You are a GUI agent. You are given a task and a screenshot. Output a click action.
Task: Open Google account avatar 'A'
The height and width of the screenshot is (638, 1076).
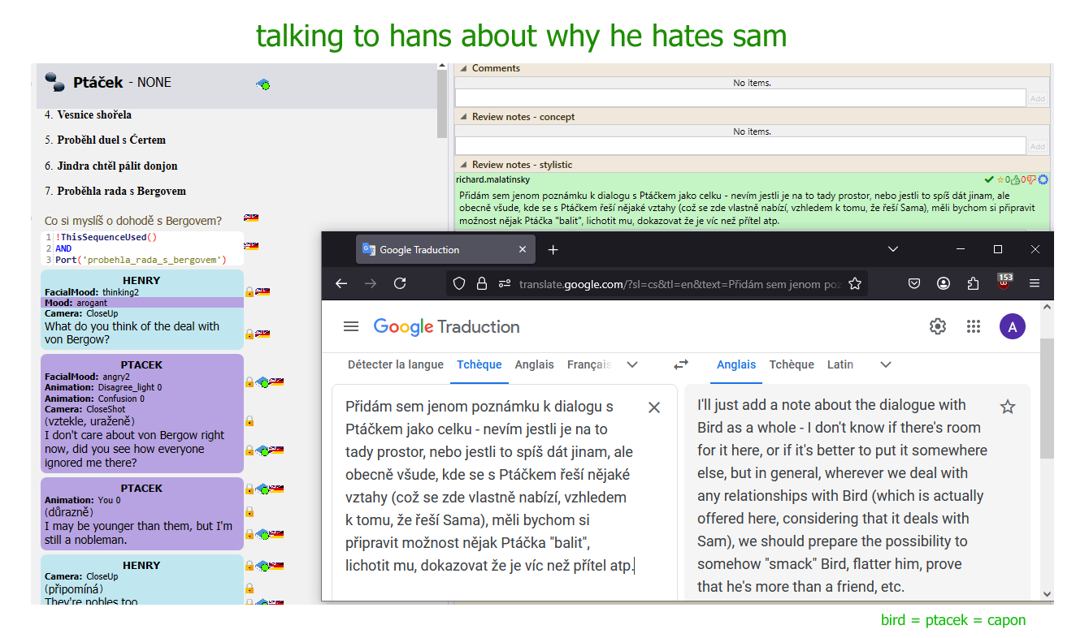(1012, 327)
